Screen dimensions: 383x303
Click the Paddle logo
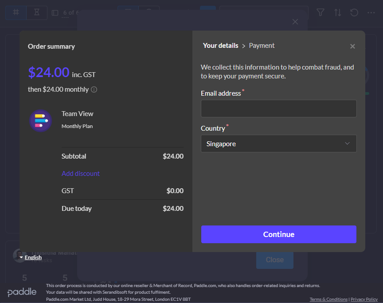(22, 292)
